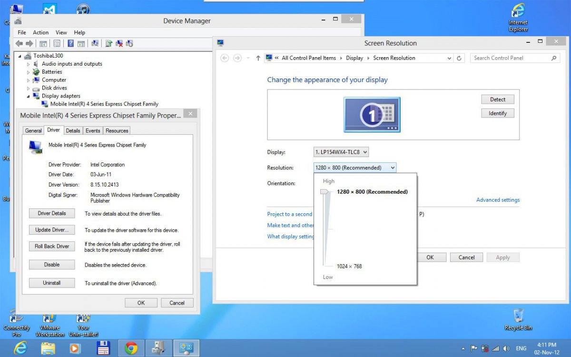The image size is (571, 357).
Task: Click the 1024 × 768 slider position label
Action: (349, 267)
